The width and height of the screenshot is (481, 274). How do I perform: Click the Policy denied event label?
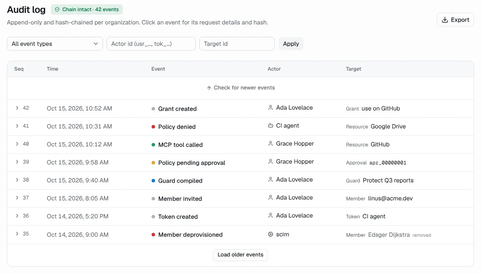point(177,127)
